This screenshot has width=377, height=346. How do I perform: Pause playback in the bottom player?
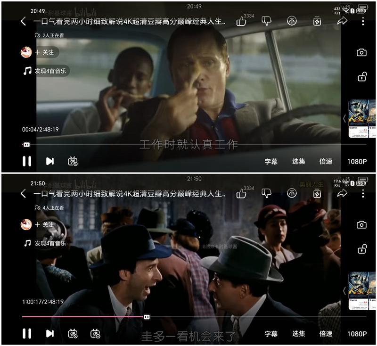[27, 333]
